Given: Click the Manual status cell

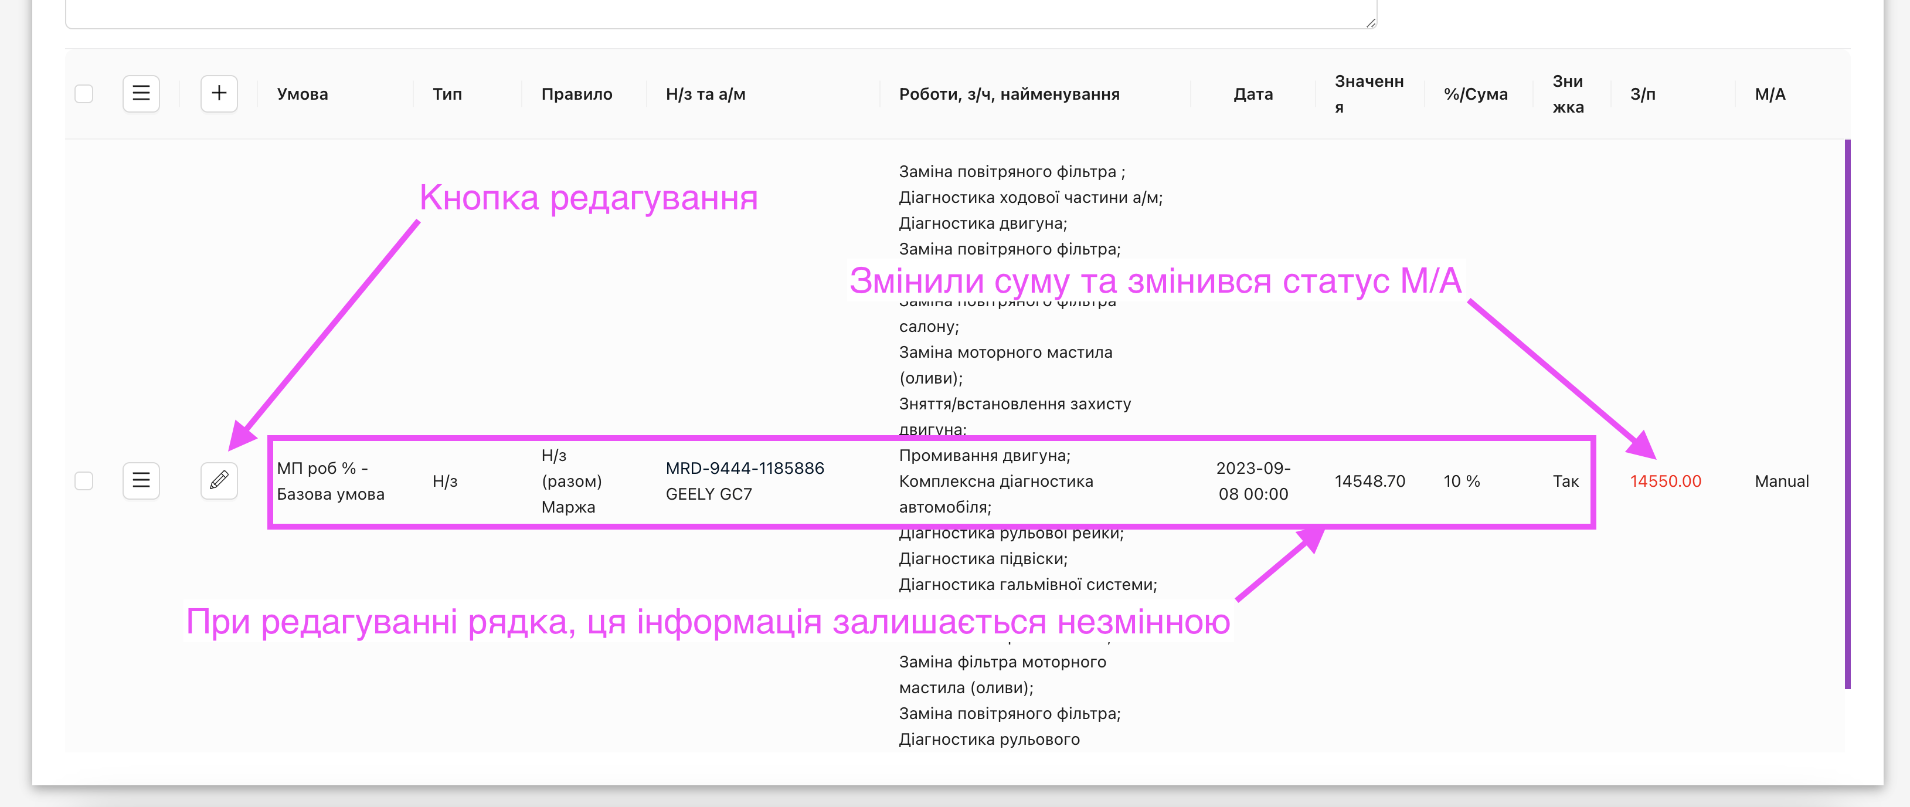Looking at the screenshot, I should (1781, 482).
